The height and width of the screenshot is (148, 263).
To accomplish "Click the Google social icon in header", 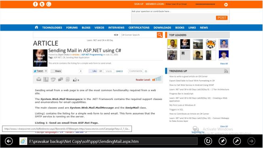I will [x=49, y=4].
